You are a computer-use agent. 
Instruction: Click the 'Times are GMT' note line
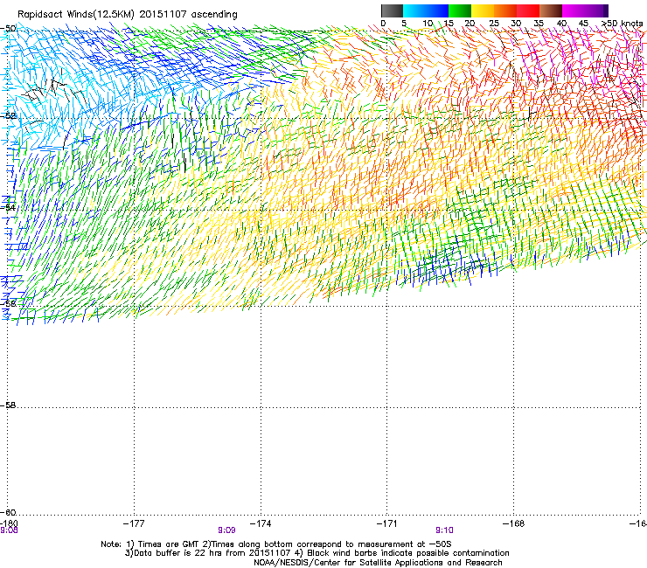tap(276, 544)
